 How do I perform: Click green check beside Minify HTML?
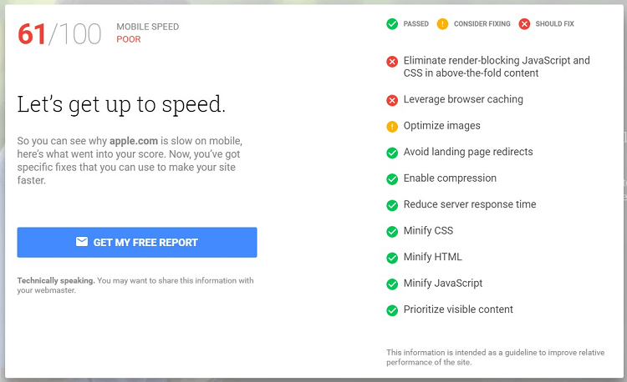(392, 258)
